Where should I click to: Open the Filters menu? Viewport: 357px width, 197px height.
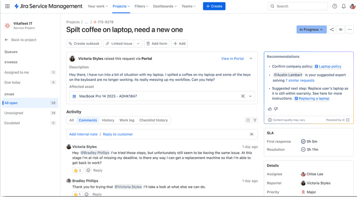click(141, 6)
